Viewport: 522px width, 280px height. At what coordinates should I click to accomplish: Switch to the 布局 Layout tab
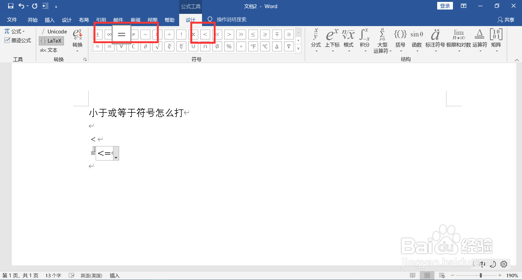pos(84,20)
